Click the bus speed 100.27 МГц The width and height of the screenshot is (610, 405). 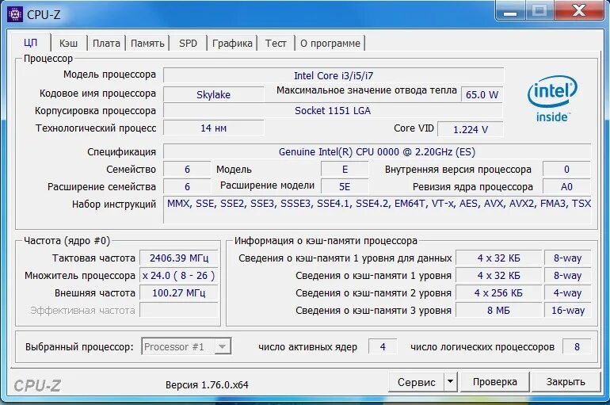(x=179, y=292)
